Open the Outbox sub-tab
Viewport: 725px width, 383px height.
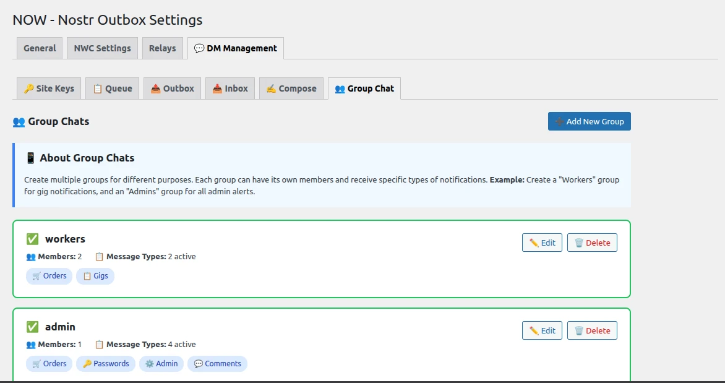click(172, 88)
